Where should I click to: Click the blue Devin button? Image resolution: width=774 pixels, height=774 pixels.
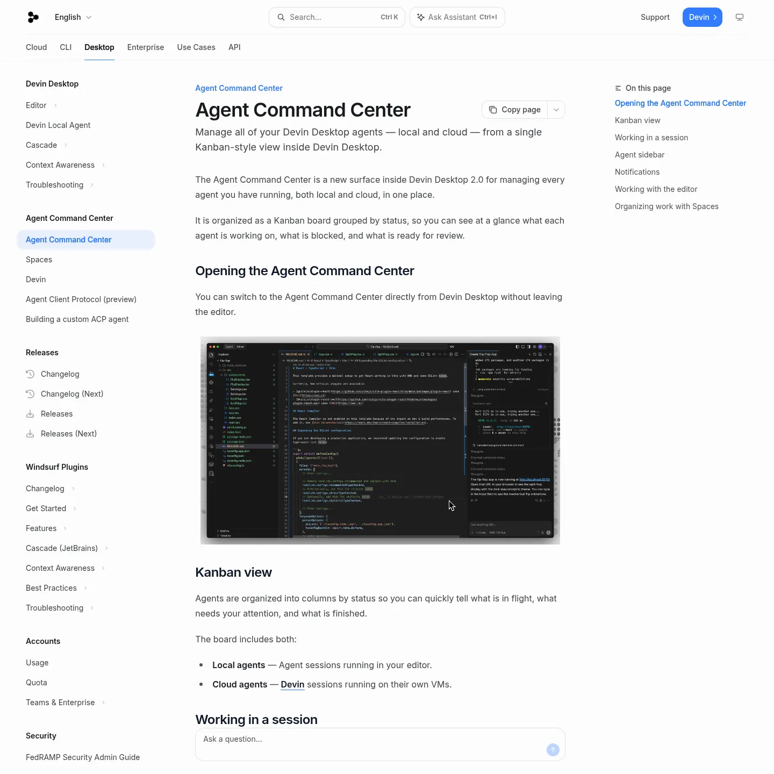tap(703, 17)
